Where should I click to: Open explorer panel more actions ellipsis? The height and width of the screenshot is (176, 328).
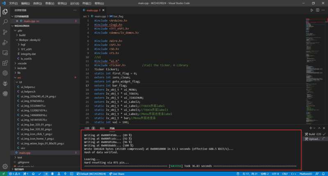(x=75, y=10)
